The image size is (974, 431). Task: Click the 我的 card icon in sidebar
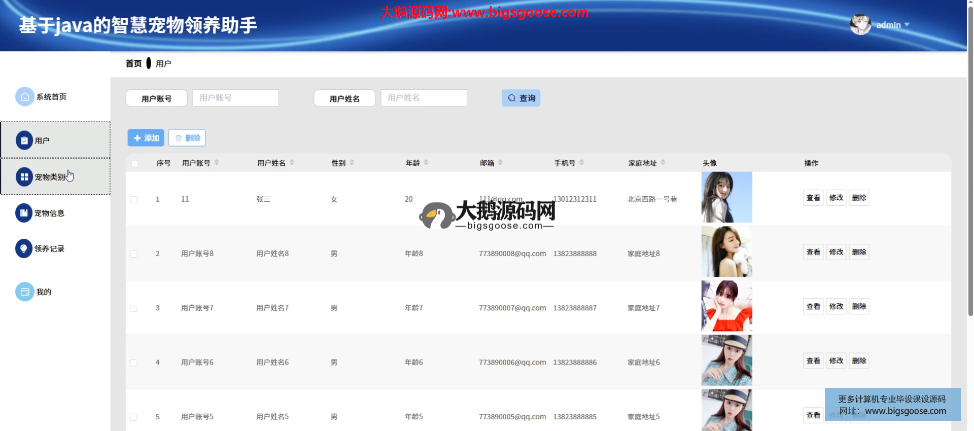24,292
